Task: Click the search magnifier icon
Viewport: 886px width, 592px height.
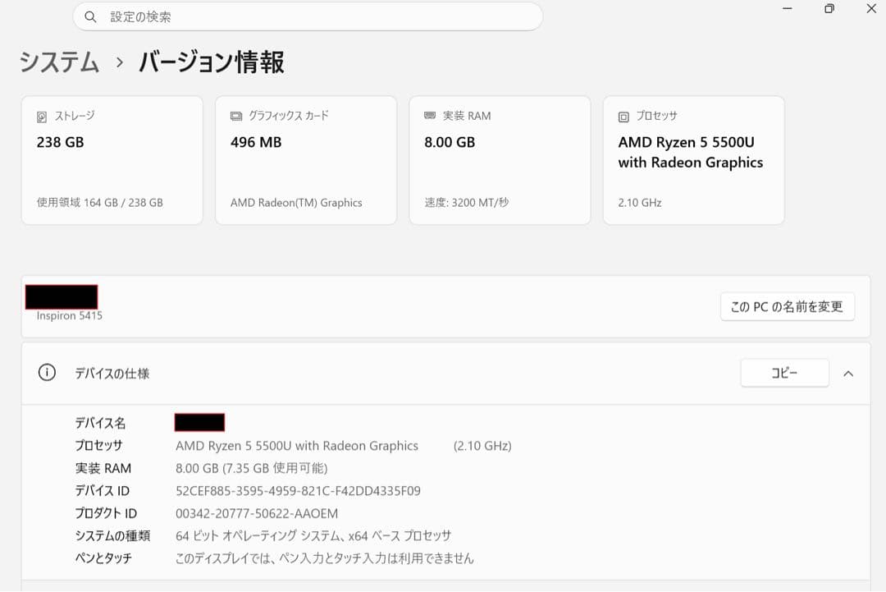Action: (90, 17)
